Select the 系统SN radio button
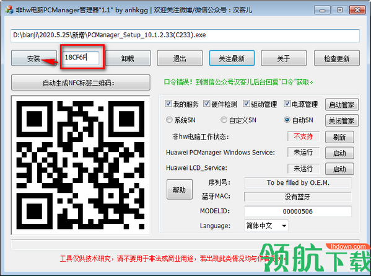The image size is (371, 276). tap(169, 120)
